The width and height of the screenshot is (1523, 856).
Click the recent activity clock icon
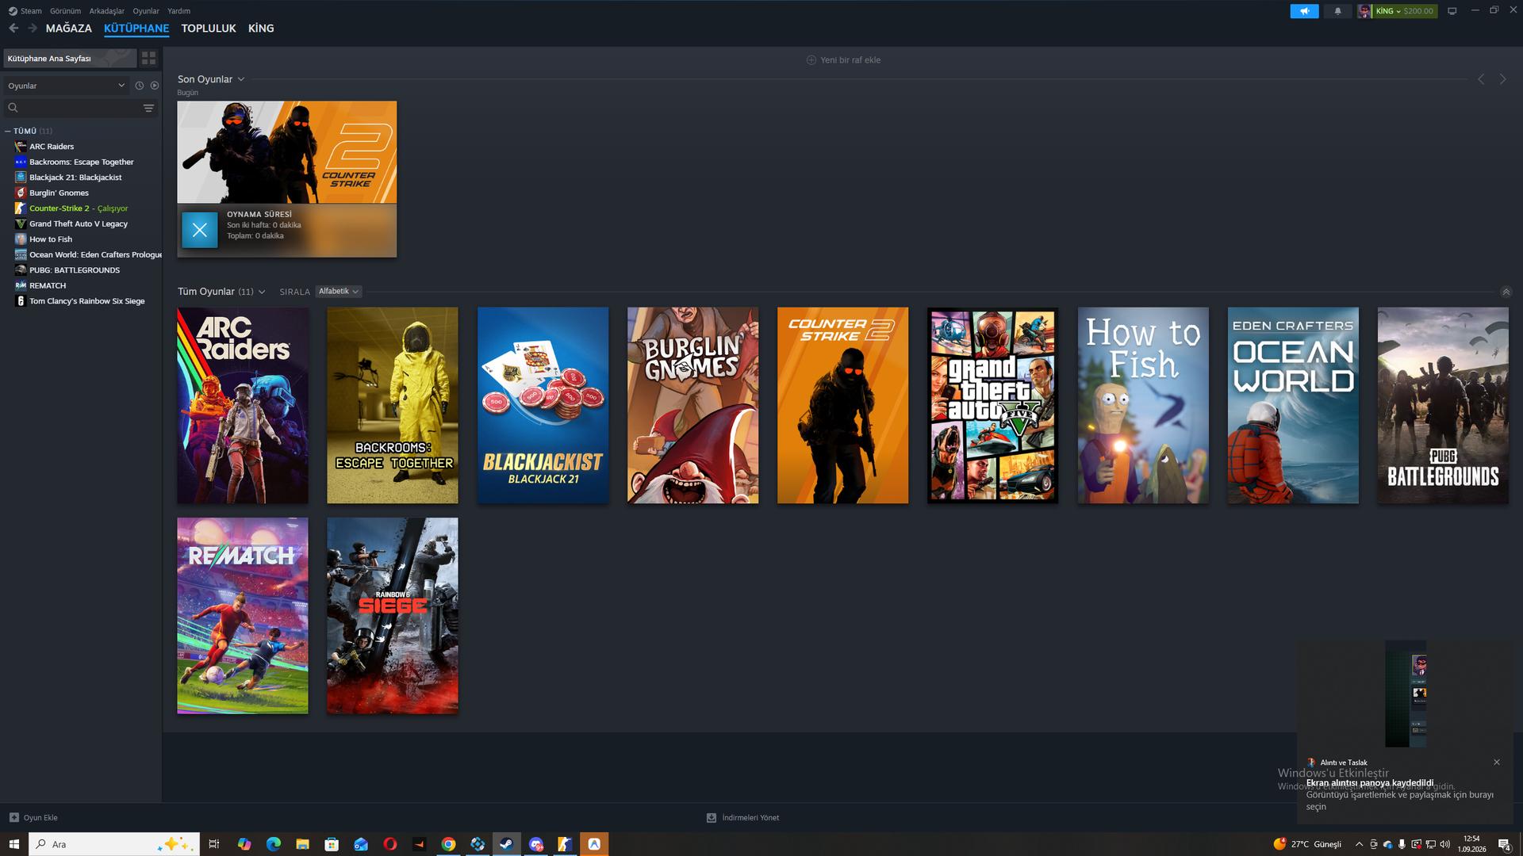coord(140,86)
